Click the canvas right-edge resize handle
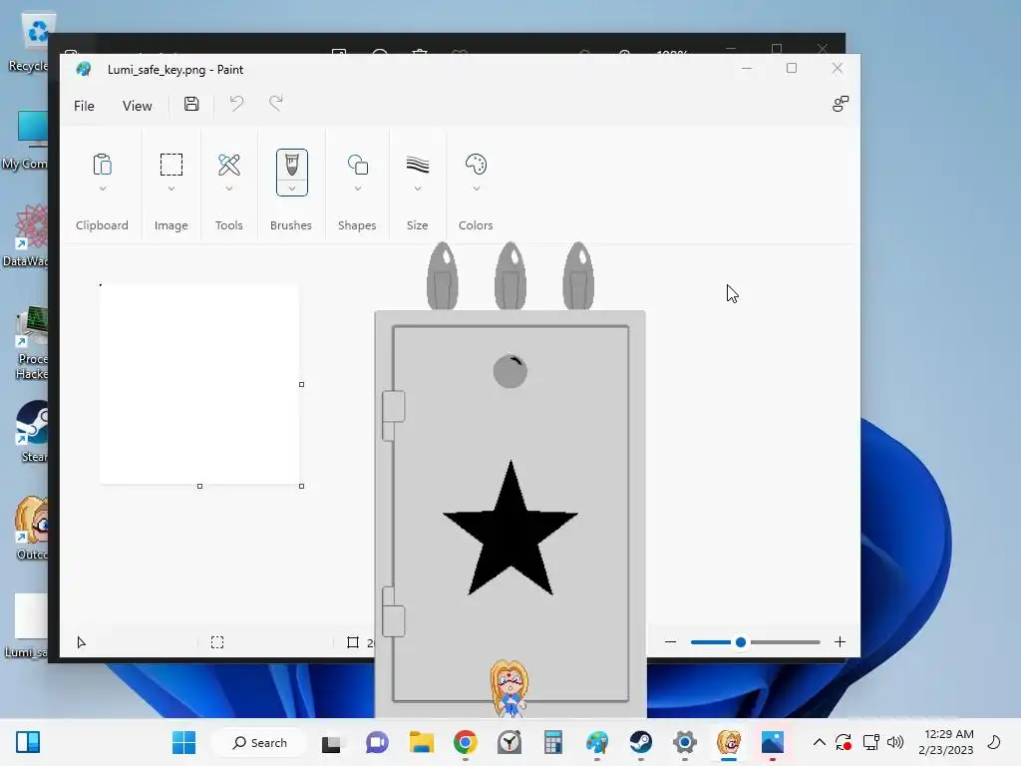The image size is (1021, 766). [x=301, y=384]
